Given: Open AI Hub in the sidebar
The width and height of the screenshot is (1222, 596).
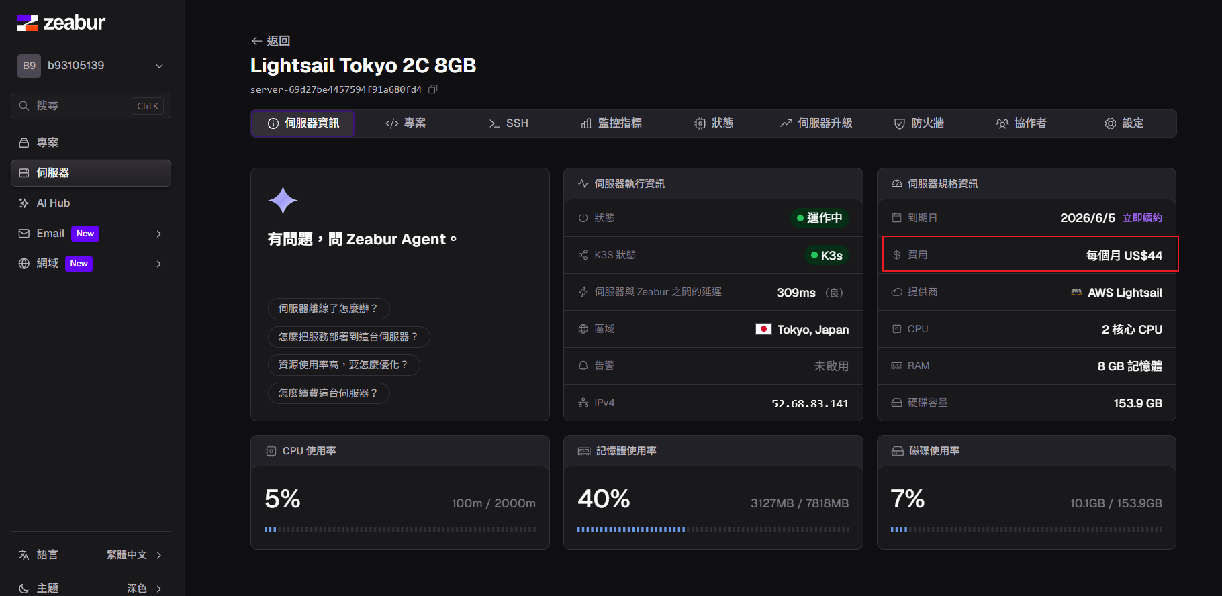Looking at the screenshot, I should (x=91, y=203).
